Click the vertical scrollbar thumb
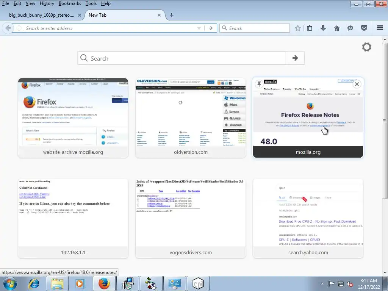 coord(385,120)
